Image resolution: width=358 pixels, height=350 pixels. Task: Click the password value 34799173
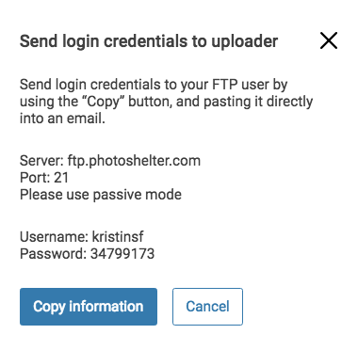click(122, 254)
